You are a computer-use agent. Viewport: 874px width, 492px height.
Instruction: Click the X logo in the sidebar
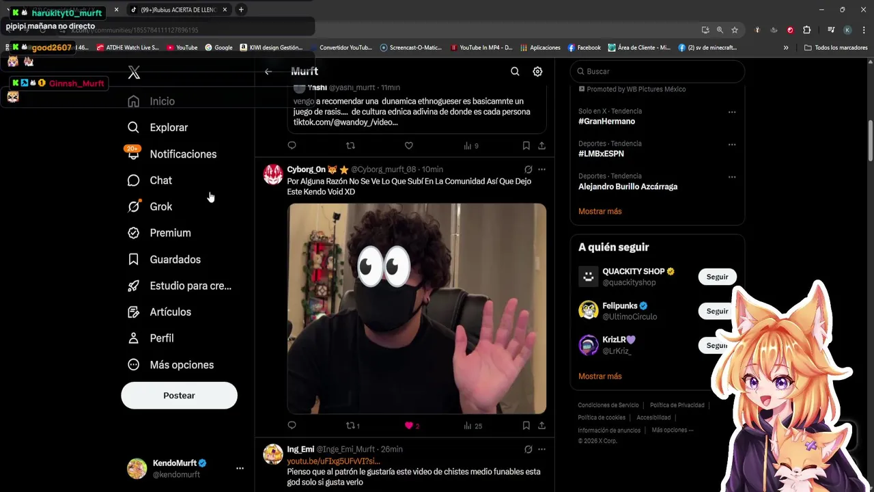click(134, 73)
